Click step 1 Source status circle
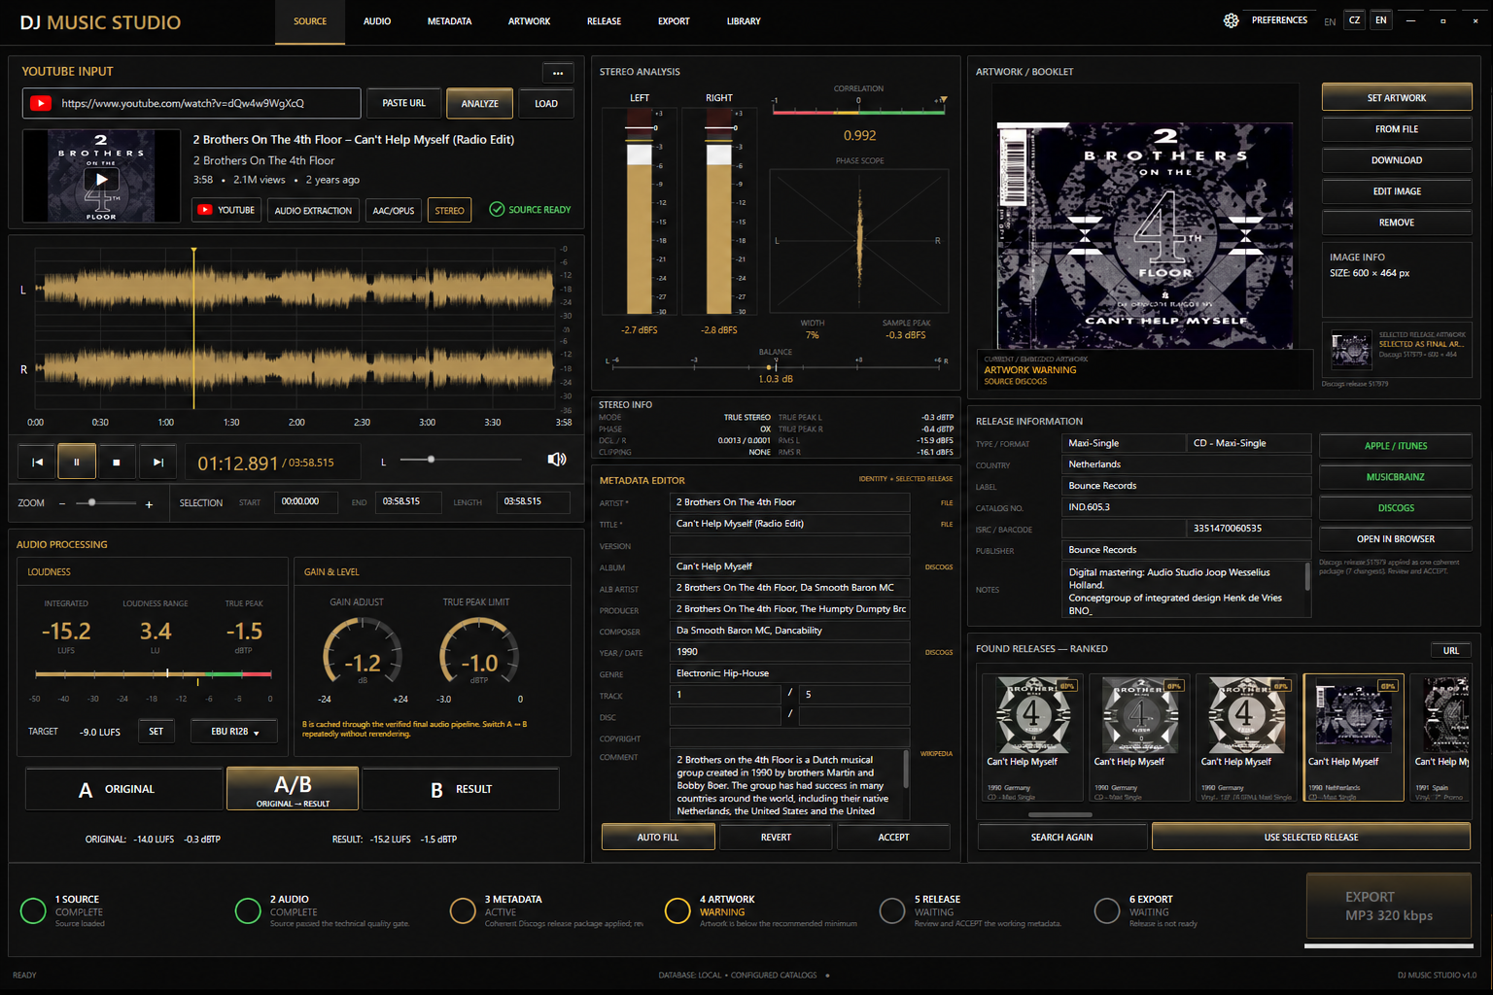 33,910
